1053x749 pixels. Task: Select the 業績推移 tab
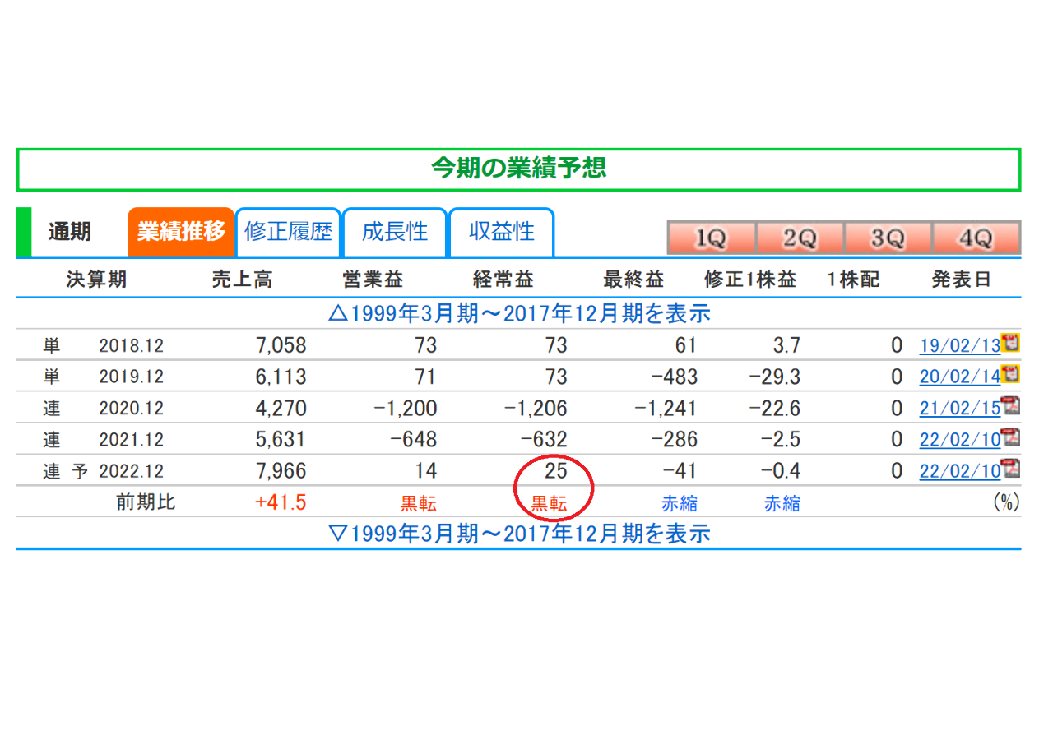pyautogui.click(x=181, y=232)
